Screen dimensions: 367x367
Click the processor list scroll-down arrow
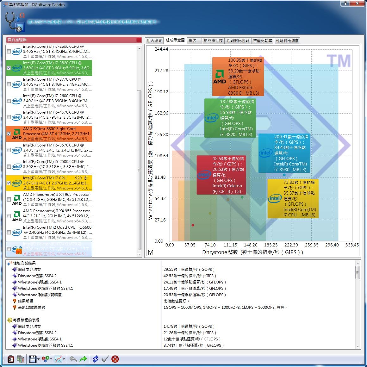tap(139, 254)
